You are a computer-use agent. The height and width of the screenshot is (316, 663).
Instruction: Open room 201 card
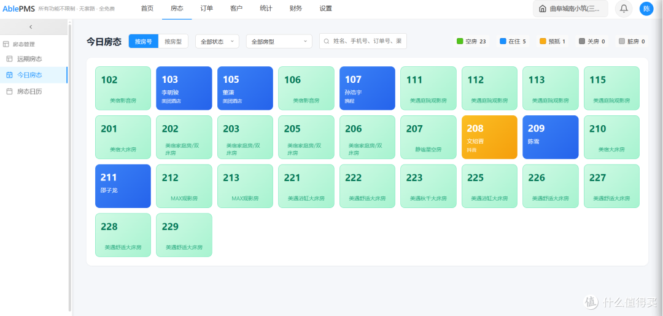123,137
